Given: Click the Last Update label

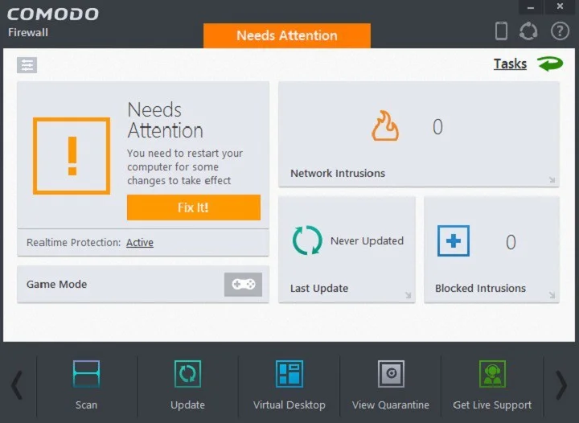Looking at the screenshot, I should pyautogui.click(x=319, y=288).
